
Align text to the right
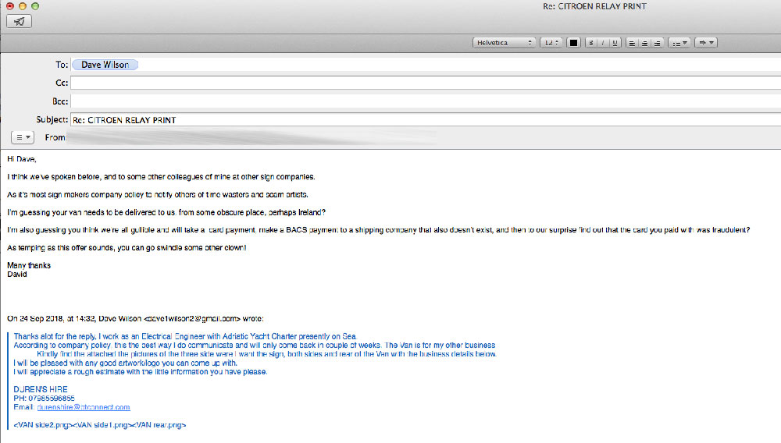[657, 43]
